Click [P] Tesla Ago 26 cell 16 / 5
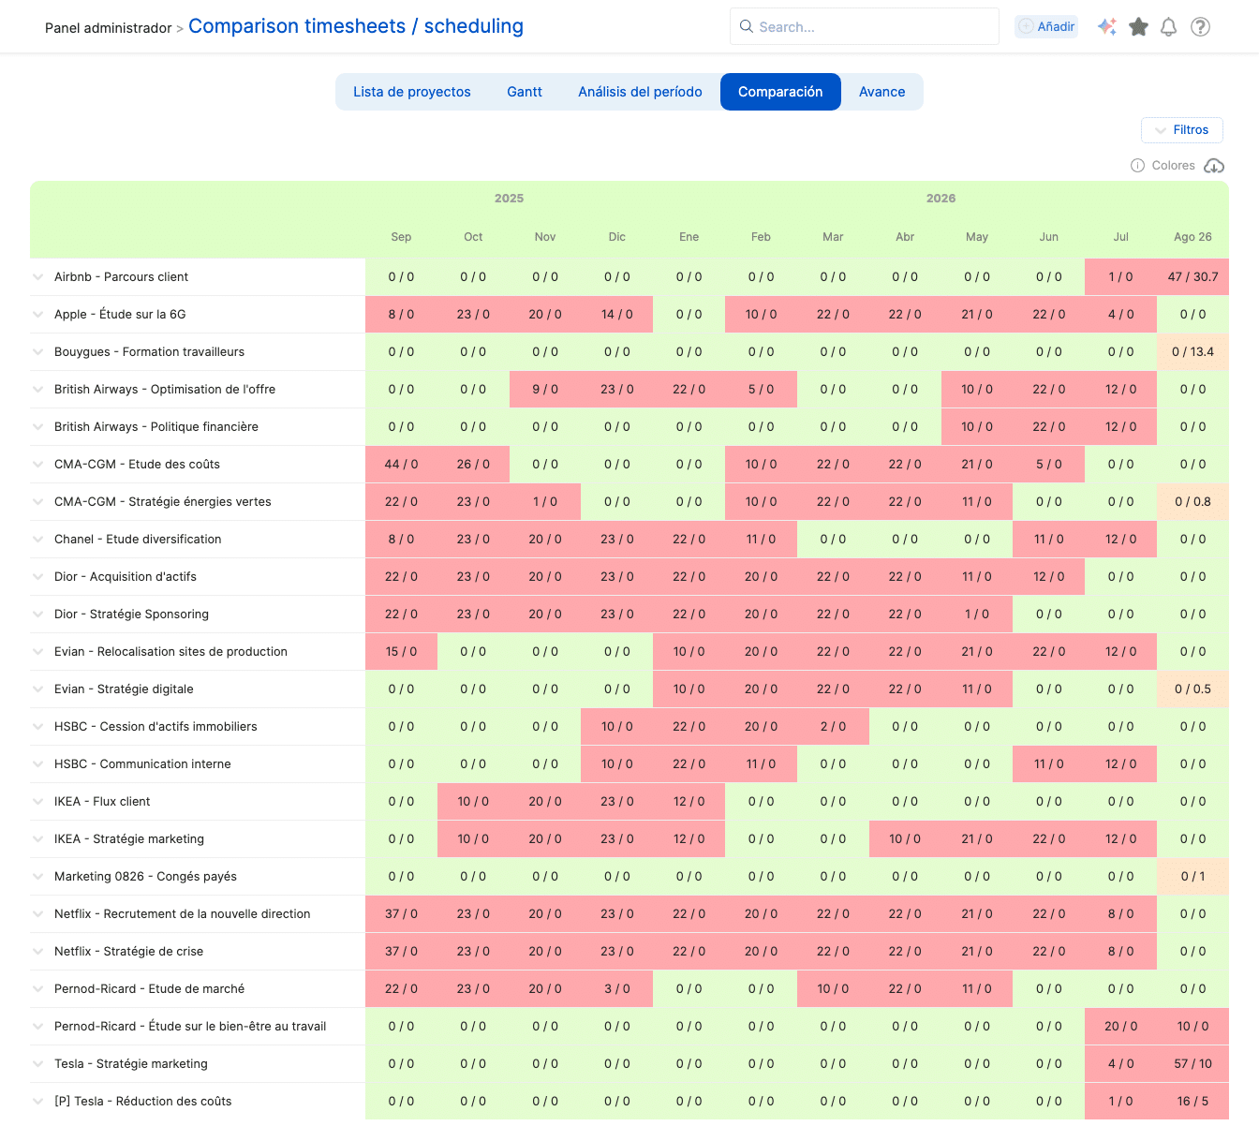This screenshot has height=1141, width=1259. [x=1192, y=1102]
